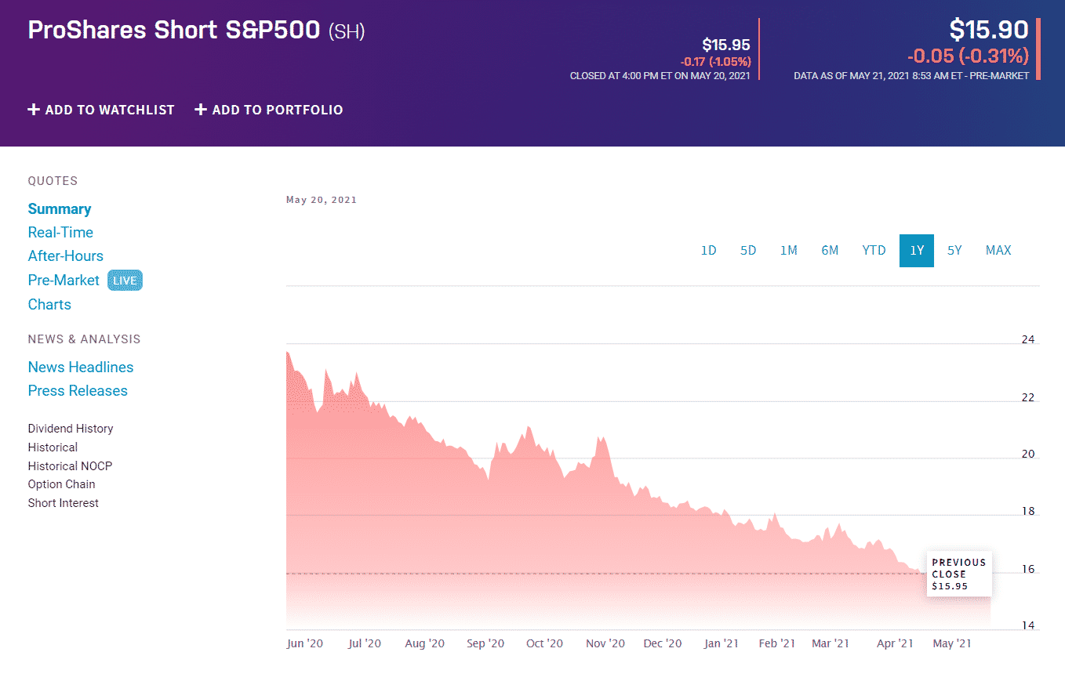
Task: Switch chart to 6M range
Action: 830,251
